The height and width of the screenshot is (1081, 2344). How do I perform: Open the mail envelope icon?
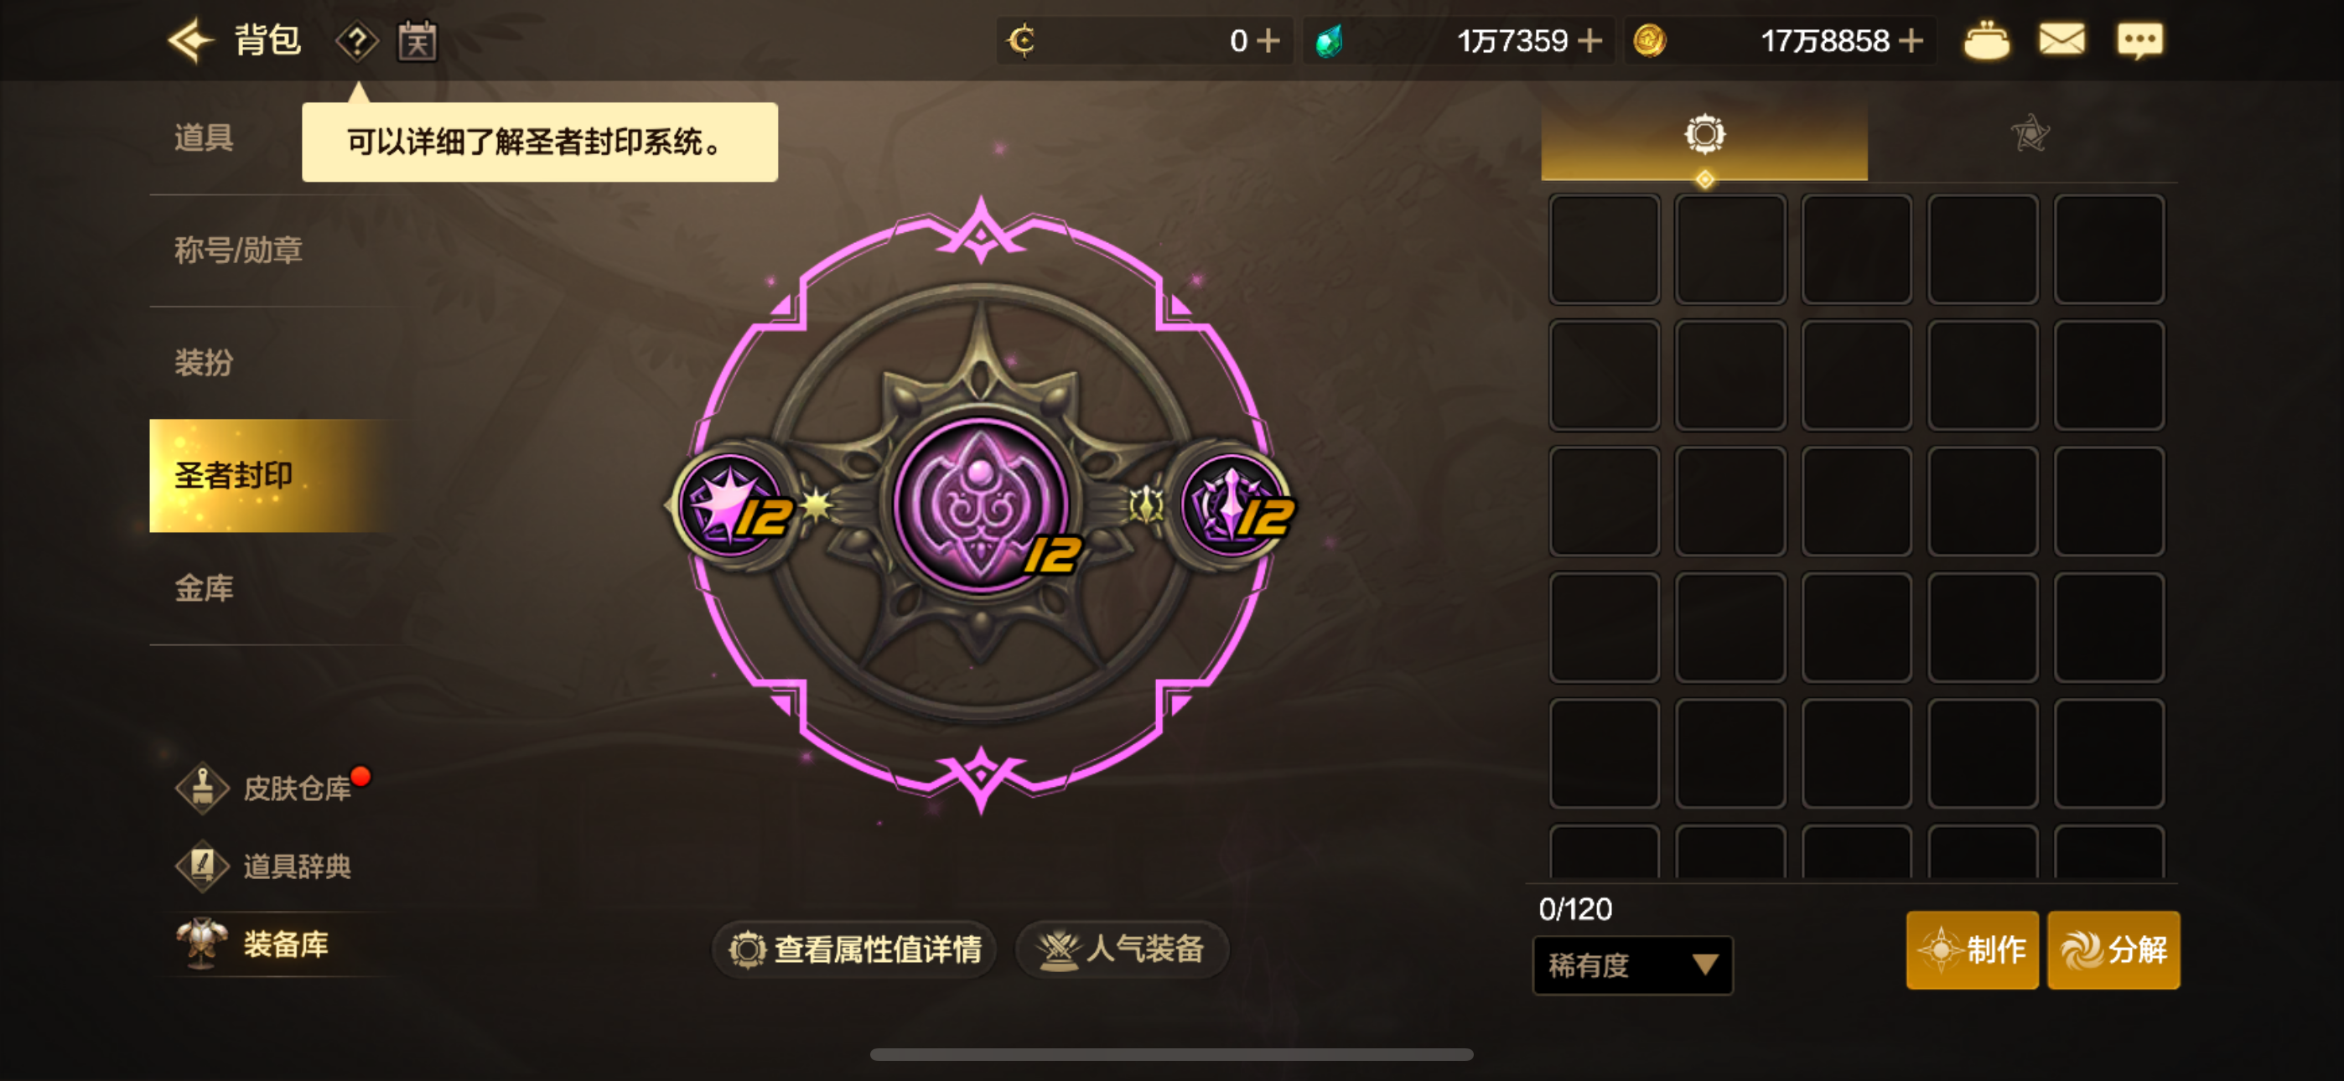tap(2062, 40)
